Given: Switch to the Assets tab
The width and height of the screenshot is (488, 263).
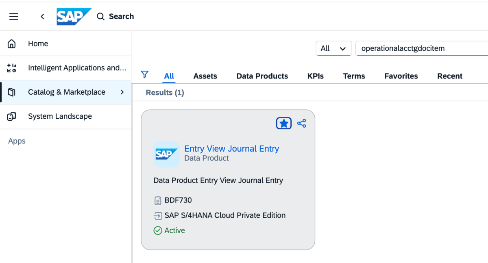Looking at the screenshot, I should point(205,76).
